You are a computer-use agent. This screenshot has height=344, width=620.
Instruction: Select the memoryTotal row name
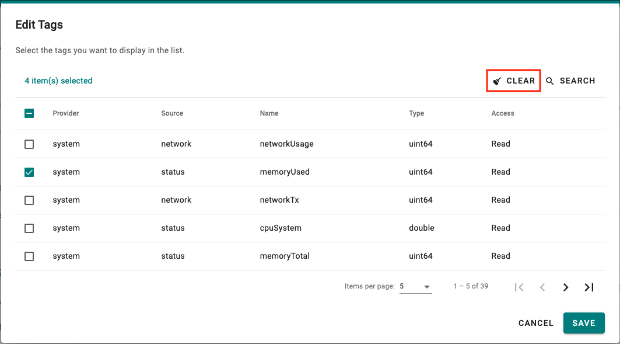[285, 256]
